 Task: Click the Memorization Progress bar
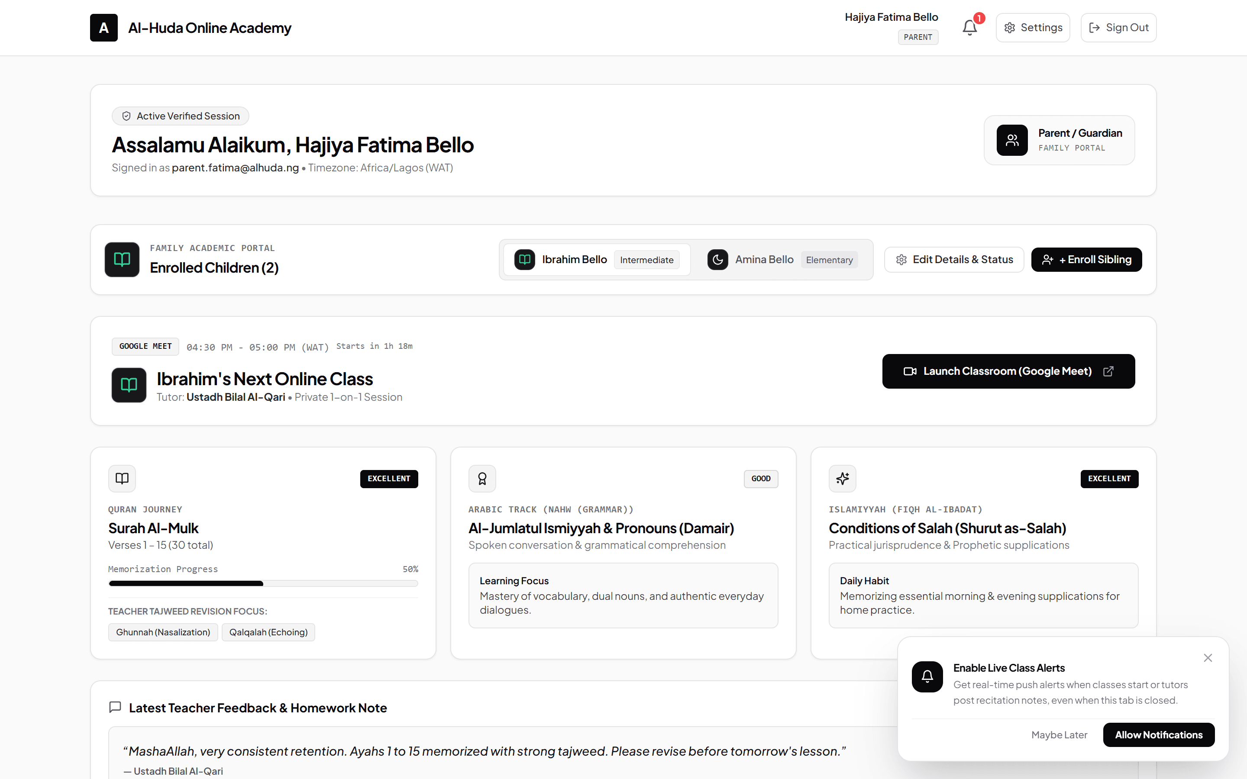(263, 583)
